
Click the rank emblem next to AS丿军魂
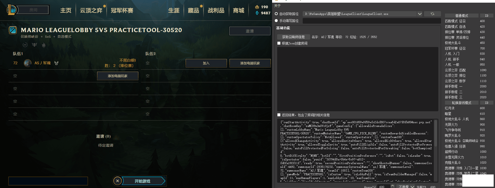pyautogui.click(x=56, y=63)
